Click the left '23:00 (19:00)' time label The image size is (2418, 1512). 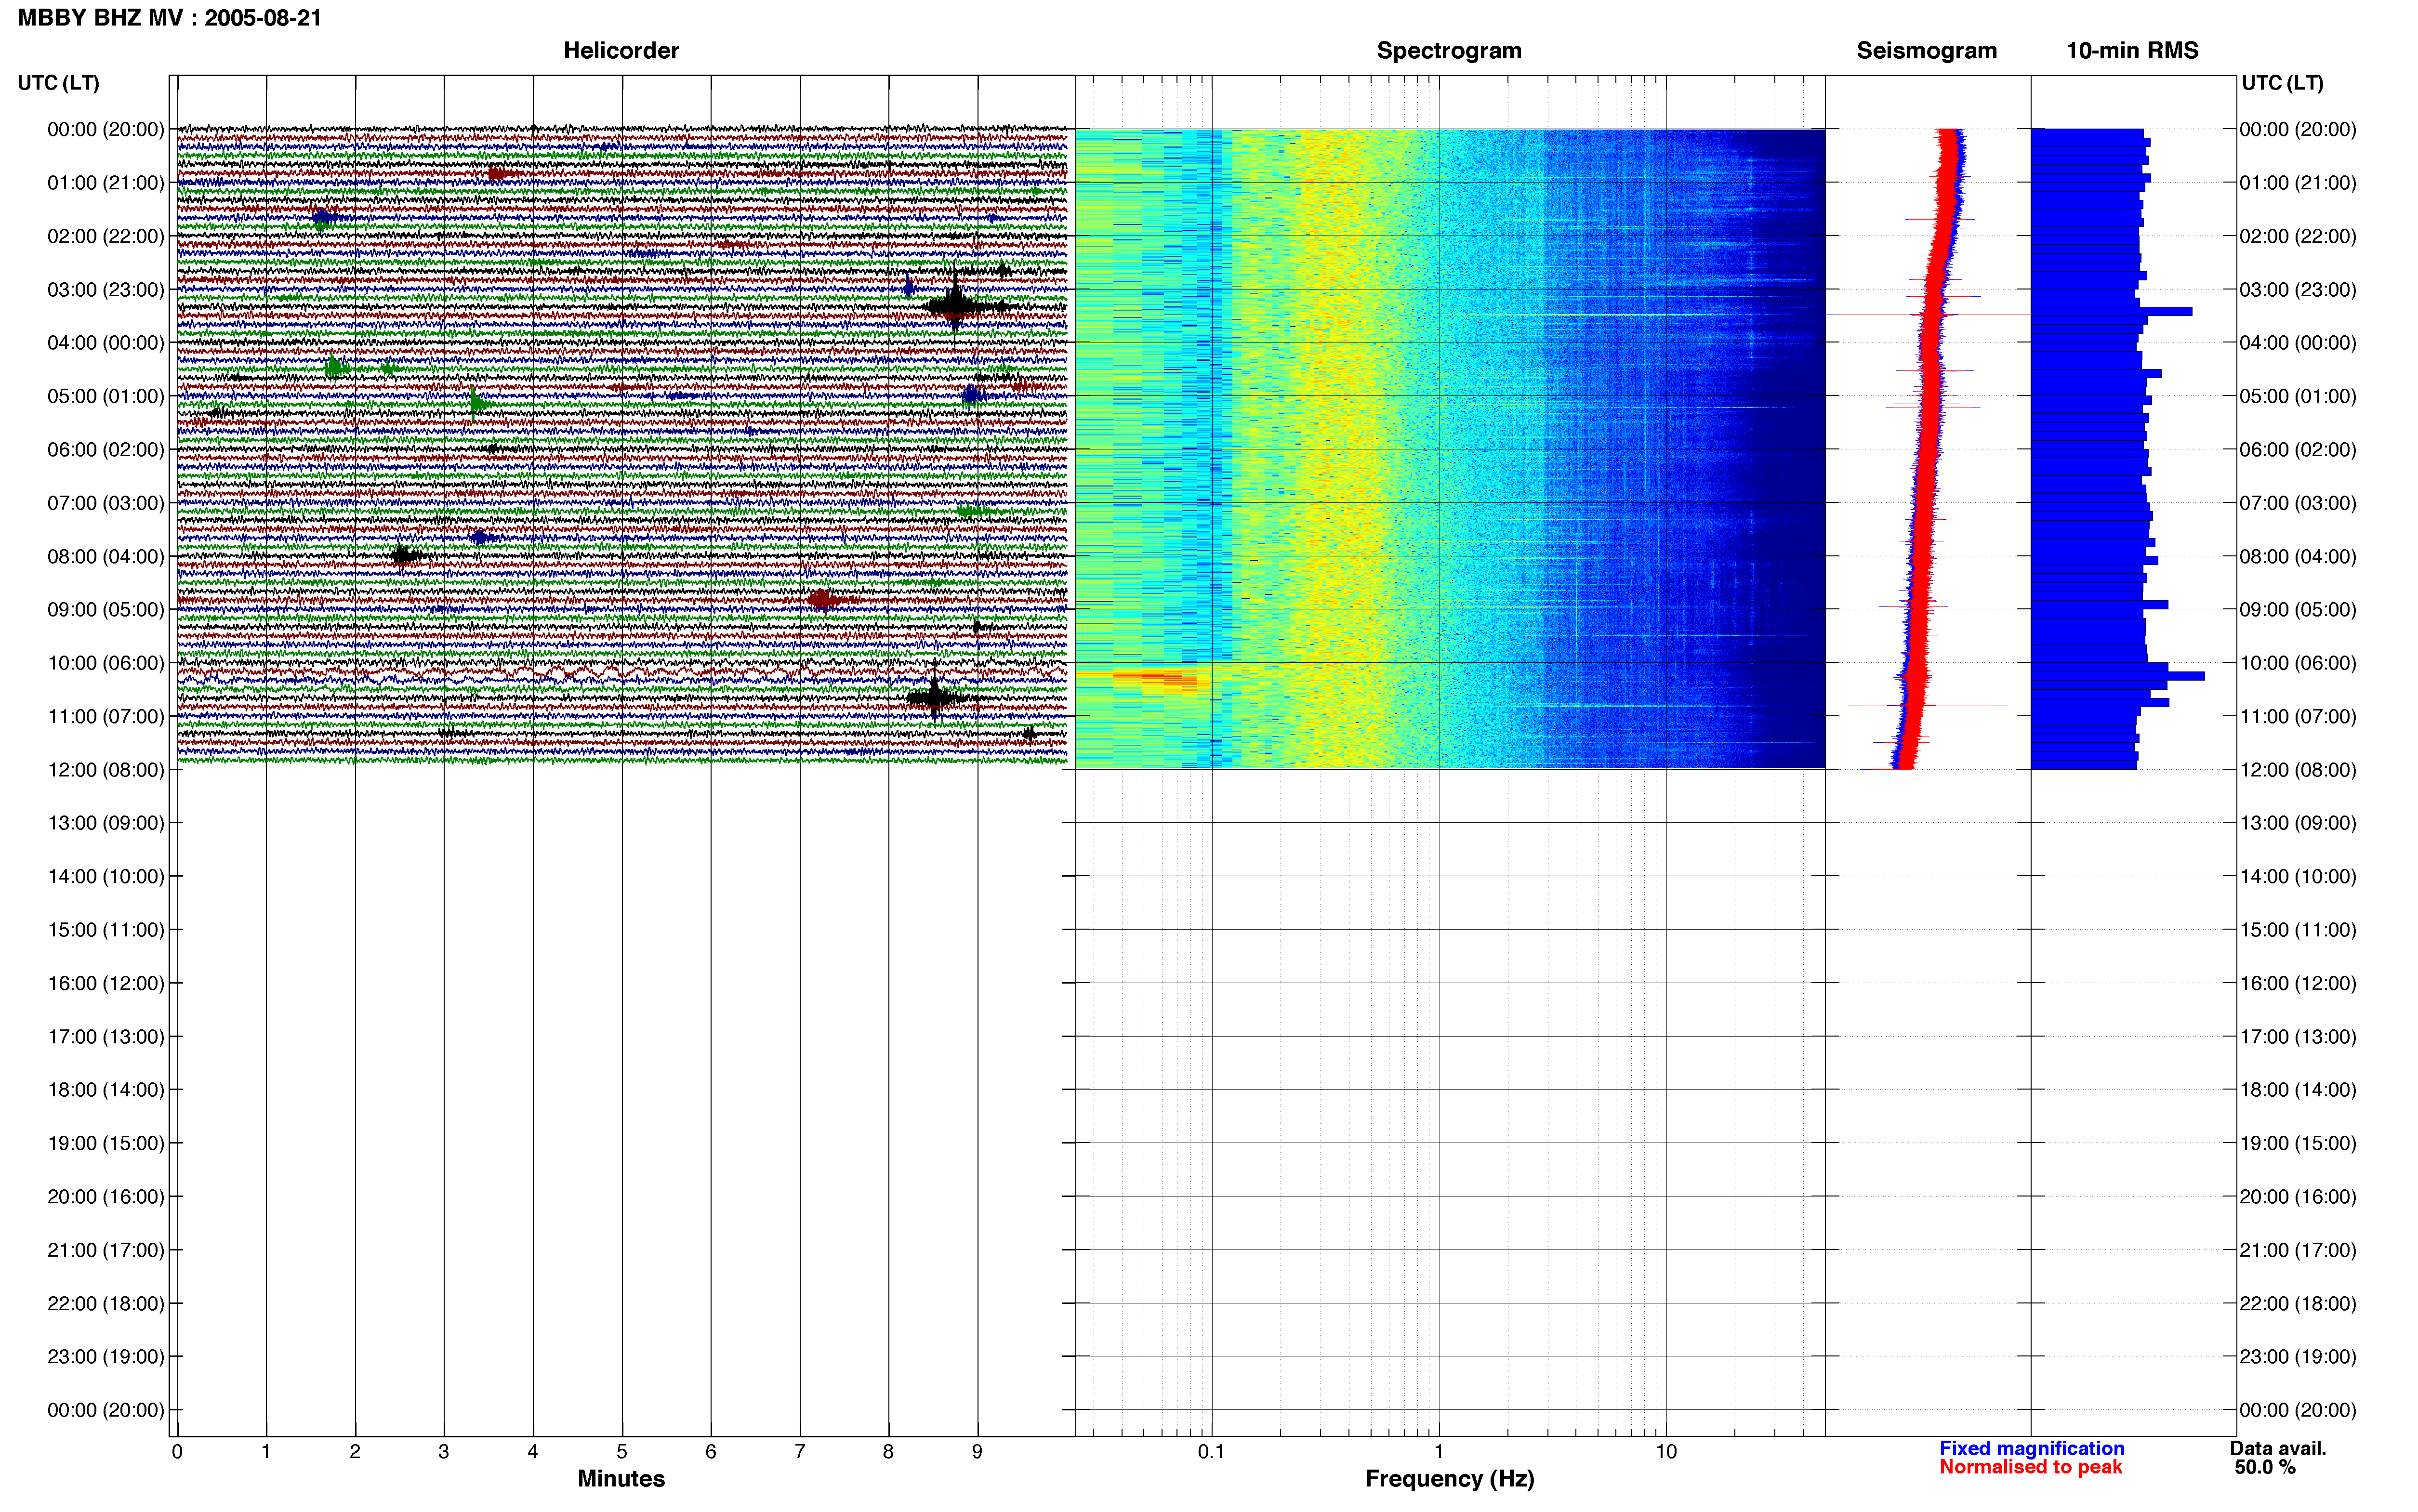coord(106,1357)
